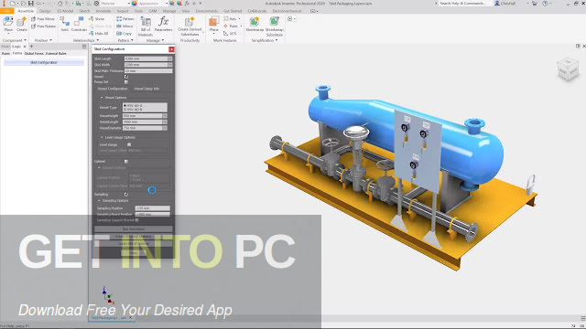This screenshot has height=329, width=586.
Task: Toggle the Pump Set checkbox
Action: coord(126,82)
